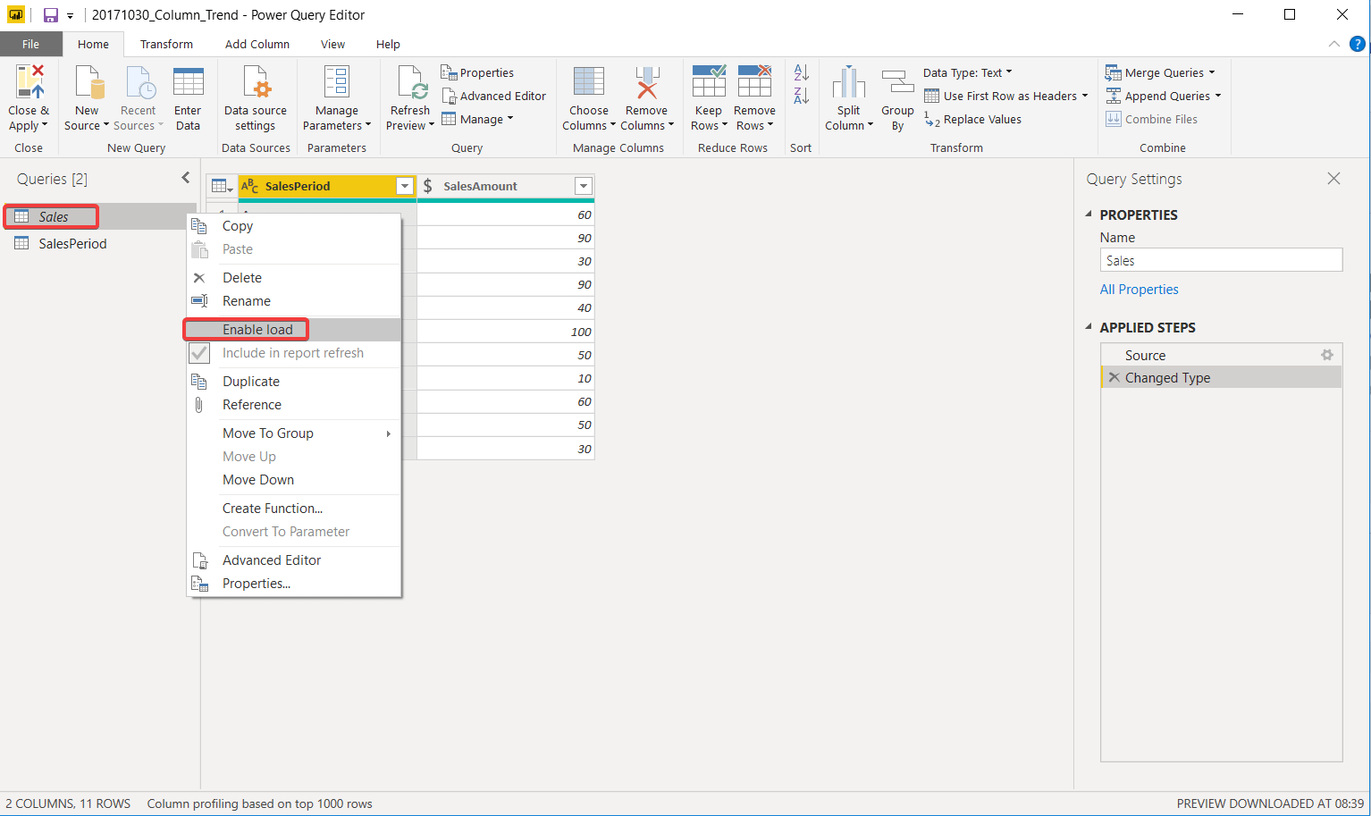1371x816 pixels.
Task: Expand the Data Type: Text dropdown
Action: [x=968, y=73]
